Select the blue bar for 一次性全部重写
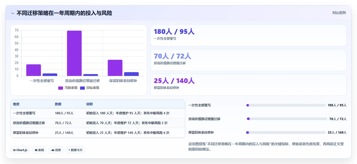The height and width of the screenshot is (164, 357). (x=50, y=75)
